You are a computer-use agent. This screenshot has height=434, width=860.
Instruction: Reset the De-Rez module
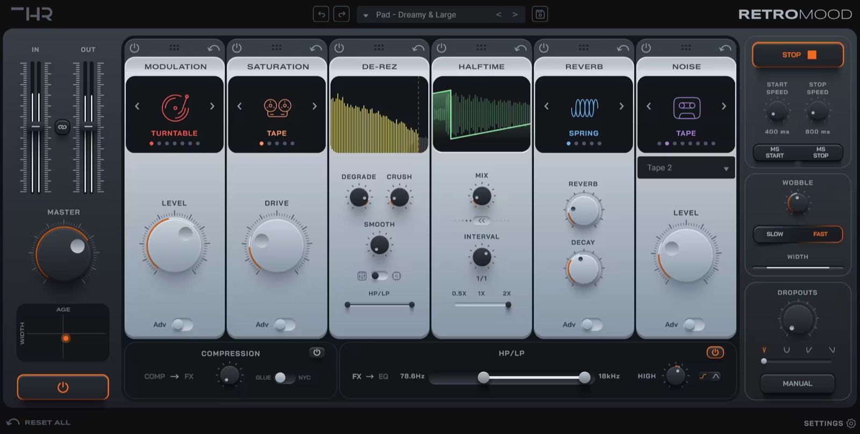click(418, 48)
